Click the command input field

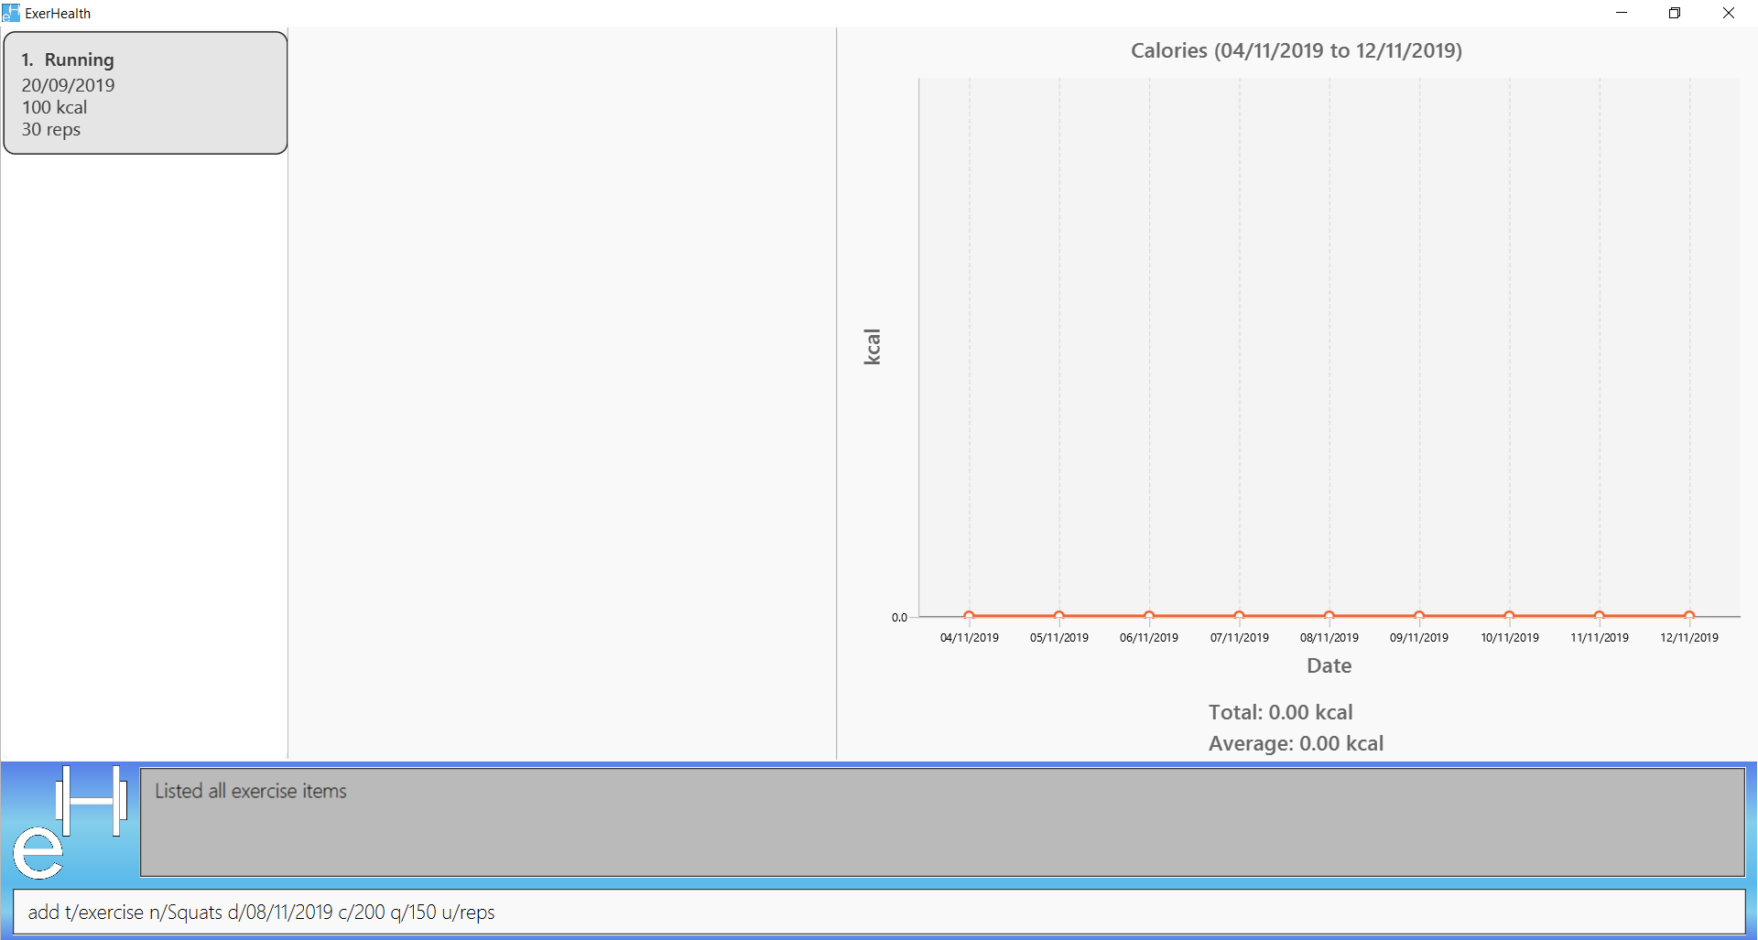(x=879, y=912)
